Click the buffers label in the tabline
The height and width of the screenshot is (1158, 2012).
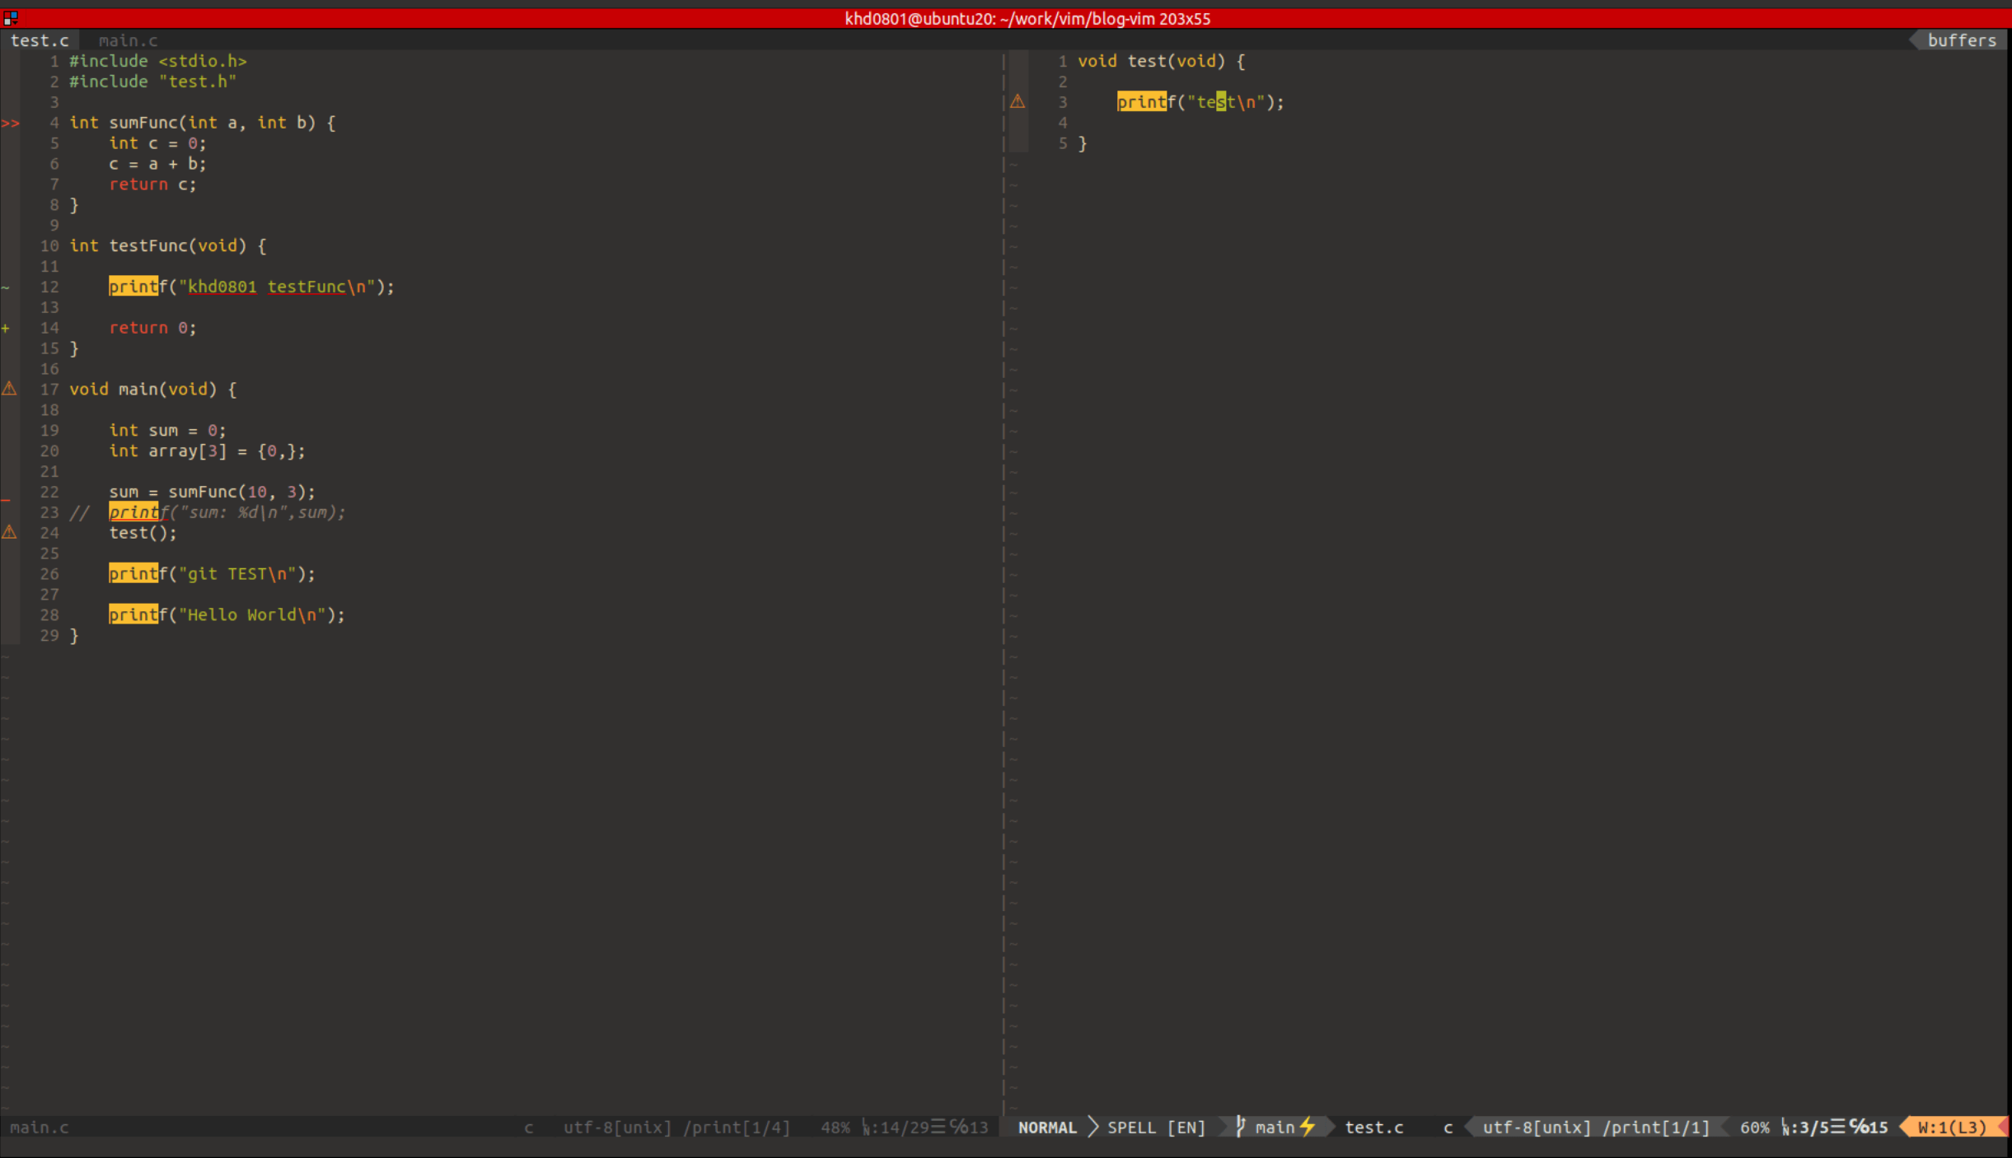coord(1961,40)
